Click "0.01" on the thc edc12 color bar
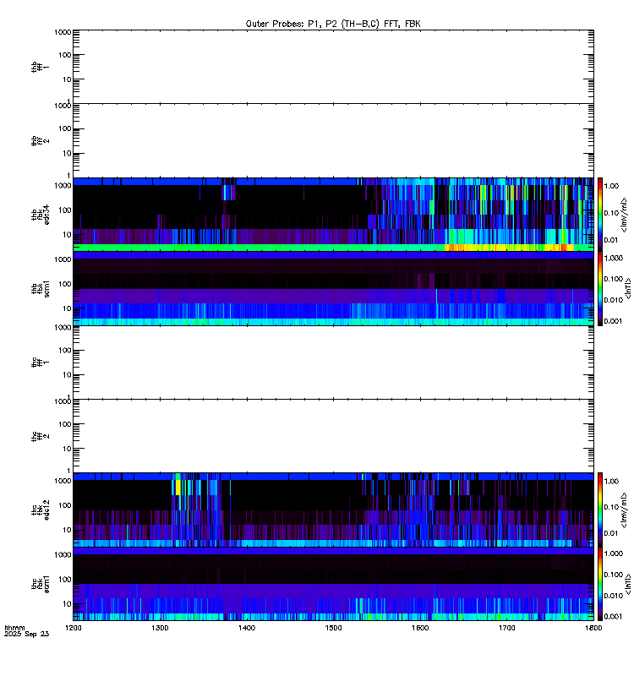The image size is (634, 676). pos(611,533)
